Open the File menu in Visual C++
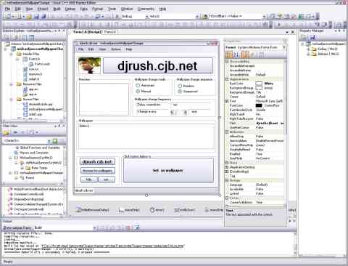The width and height of the screenshot is (348, 266). 7,9
